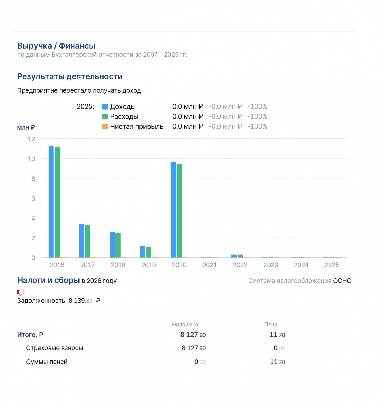Click the Итого, ₽ row label
This screenshot has width=383, height=405.
click(x=30, y=335)
